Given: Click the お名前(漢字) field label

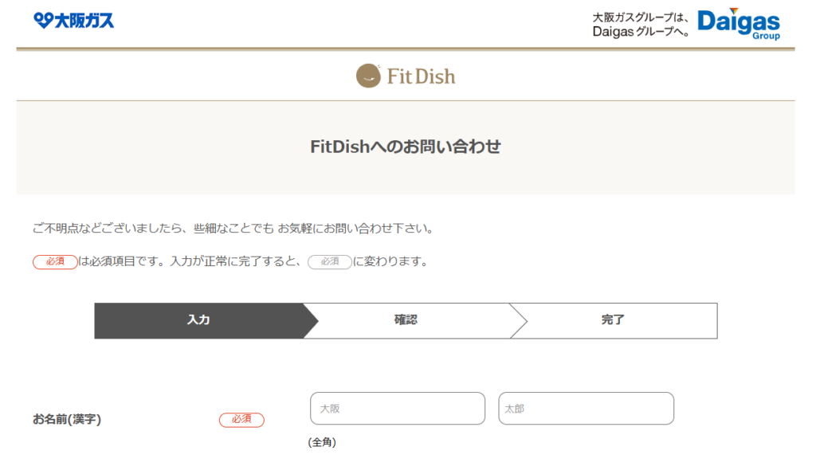Looking at the screenshot, I should point(67,419).
